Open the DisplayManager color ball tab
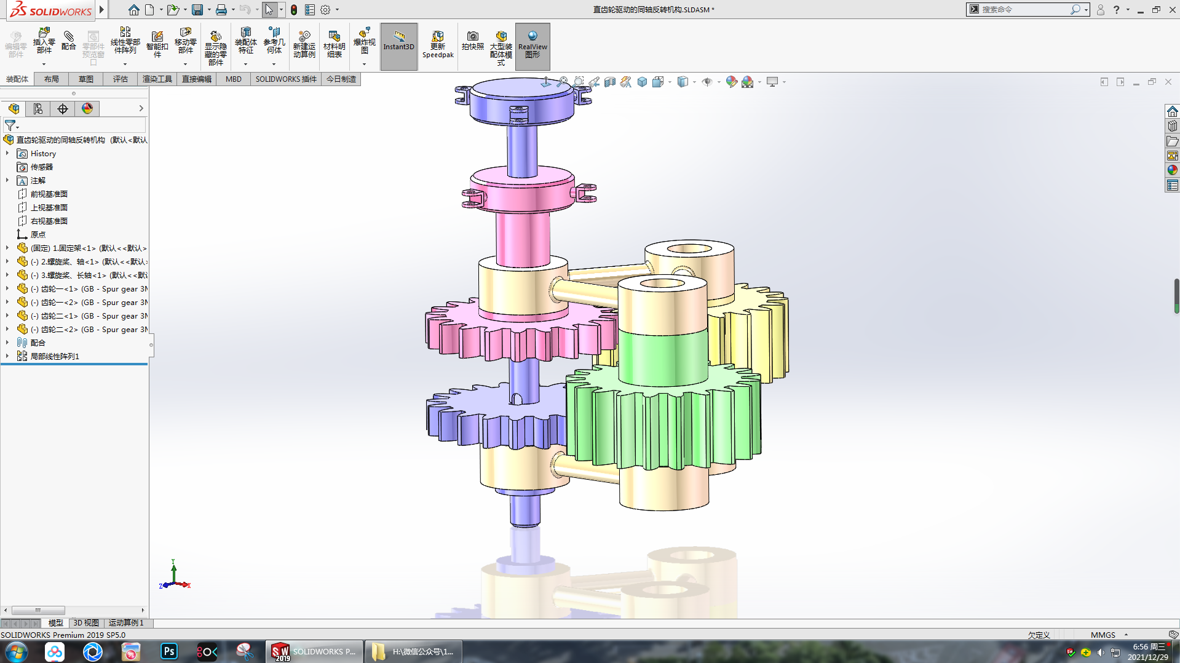1180x663 pixels. (87, 109)
